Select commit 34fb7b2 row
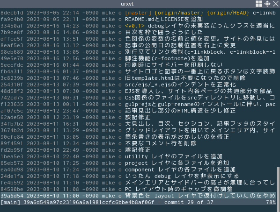This screenshot has width=280, height=212. pyautogui.click(x=138, y=124)
